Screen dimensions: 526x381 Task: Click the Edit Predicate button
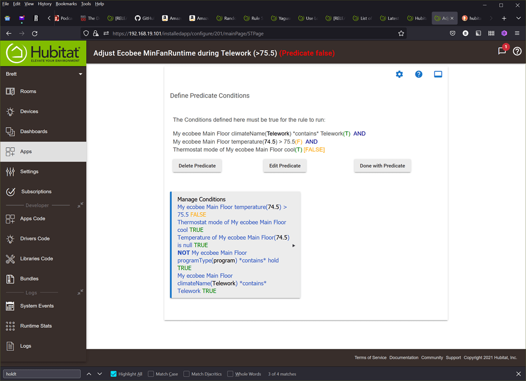(285, 166)
